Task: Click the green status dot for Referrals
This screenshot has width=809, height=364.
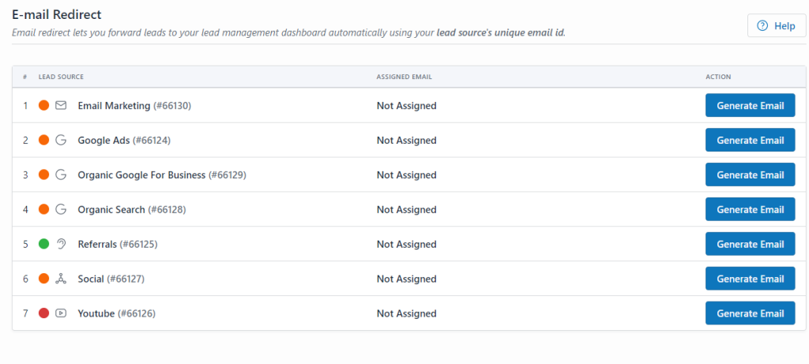Action: (x=44, y=244)
